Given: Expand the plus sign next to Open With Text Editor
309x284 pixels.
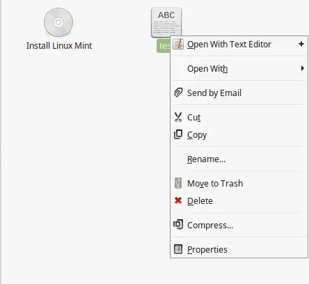Looking at the screenshot, I should [301, 44].
